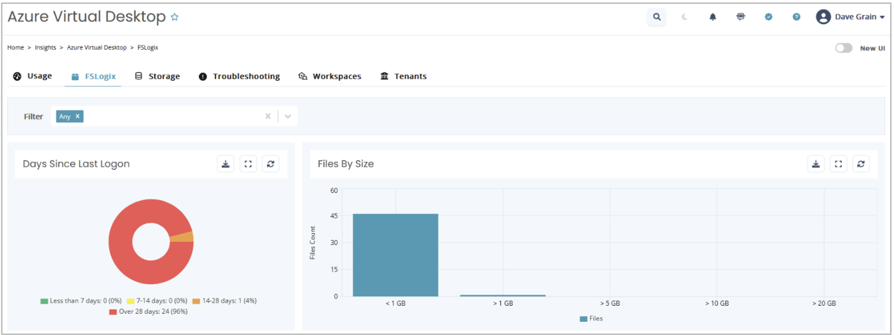Download the Days Since Last Logon chart
This screenshot has height=335, width=894.
pos(226,164)
